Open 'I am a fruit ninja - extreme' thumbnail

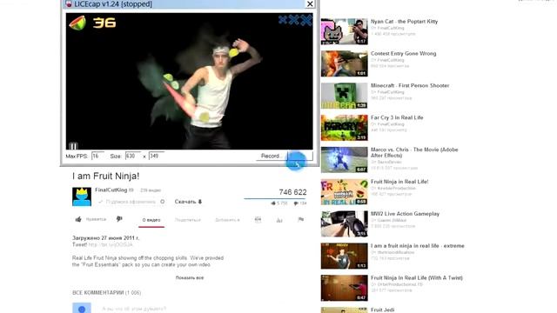click(345, 256)
